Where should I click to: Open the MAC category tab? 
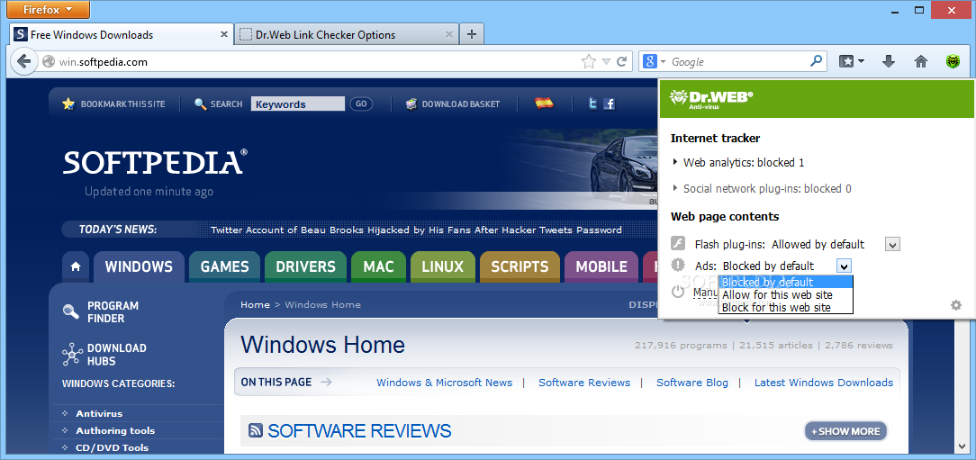tap(378, 267)
